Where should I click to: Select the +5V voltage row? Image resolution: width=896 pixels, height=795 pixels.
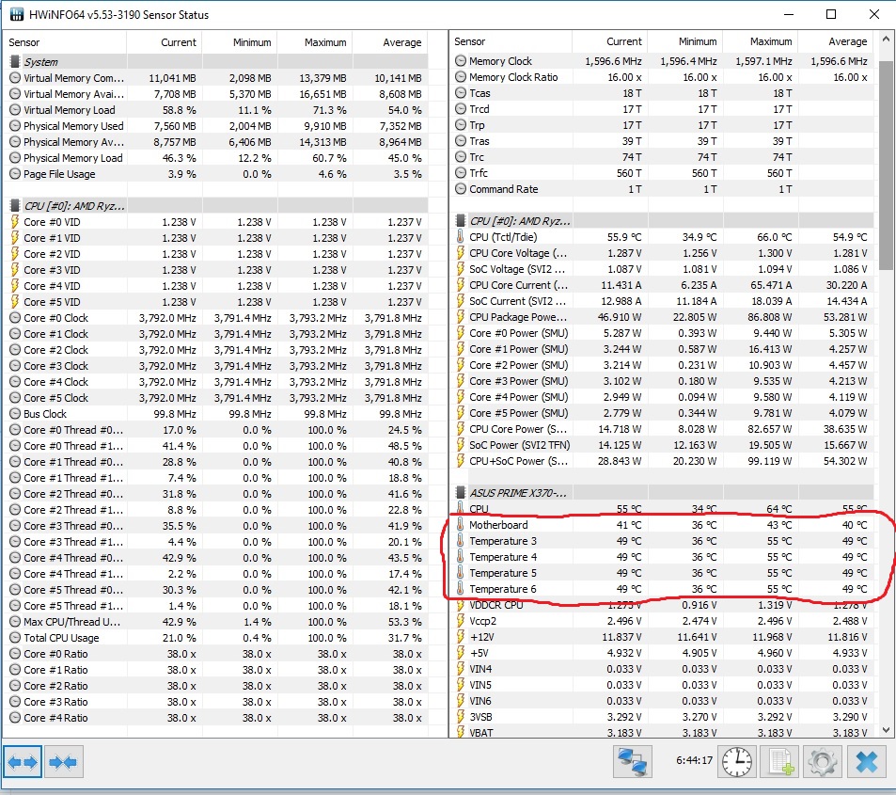(x=662, y=653)
